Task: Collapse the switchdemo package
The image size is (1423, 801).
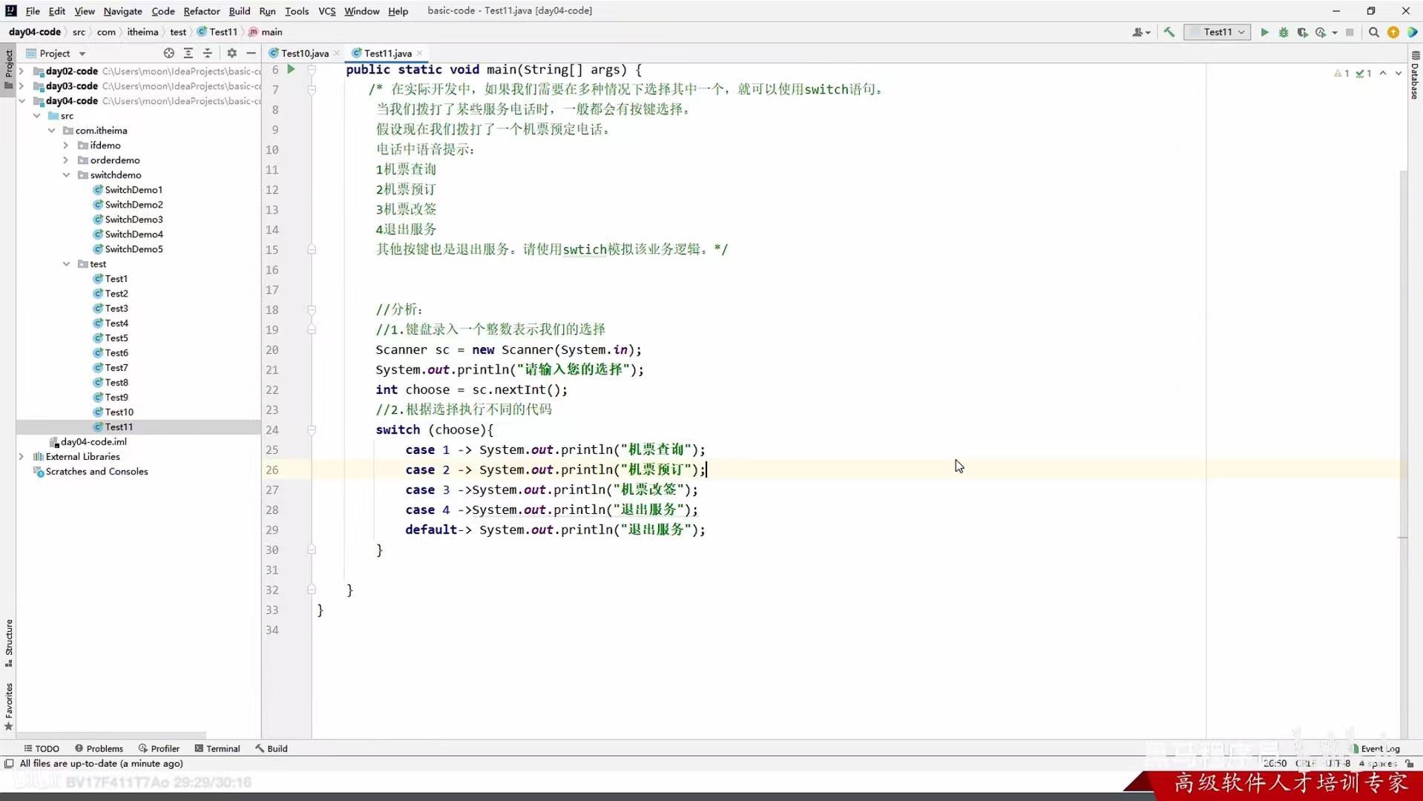Action: click(x=66, y=175)
